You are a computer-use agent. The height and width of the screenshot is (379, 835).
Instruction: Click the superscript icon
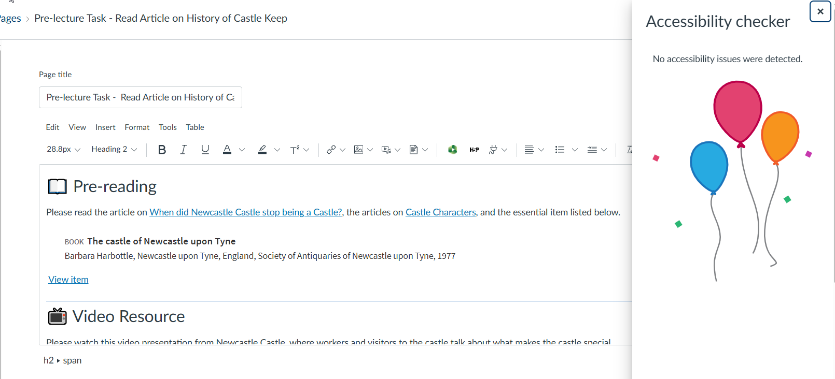[295, 150]
